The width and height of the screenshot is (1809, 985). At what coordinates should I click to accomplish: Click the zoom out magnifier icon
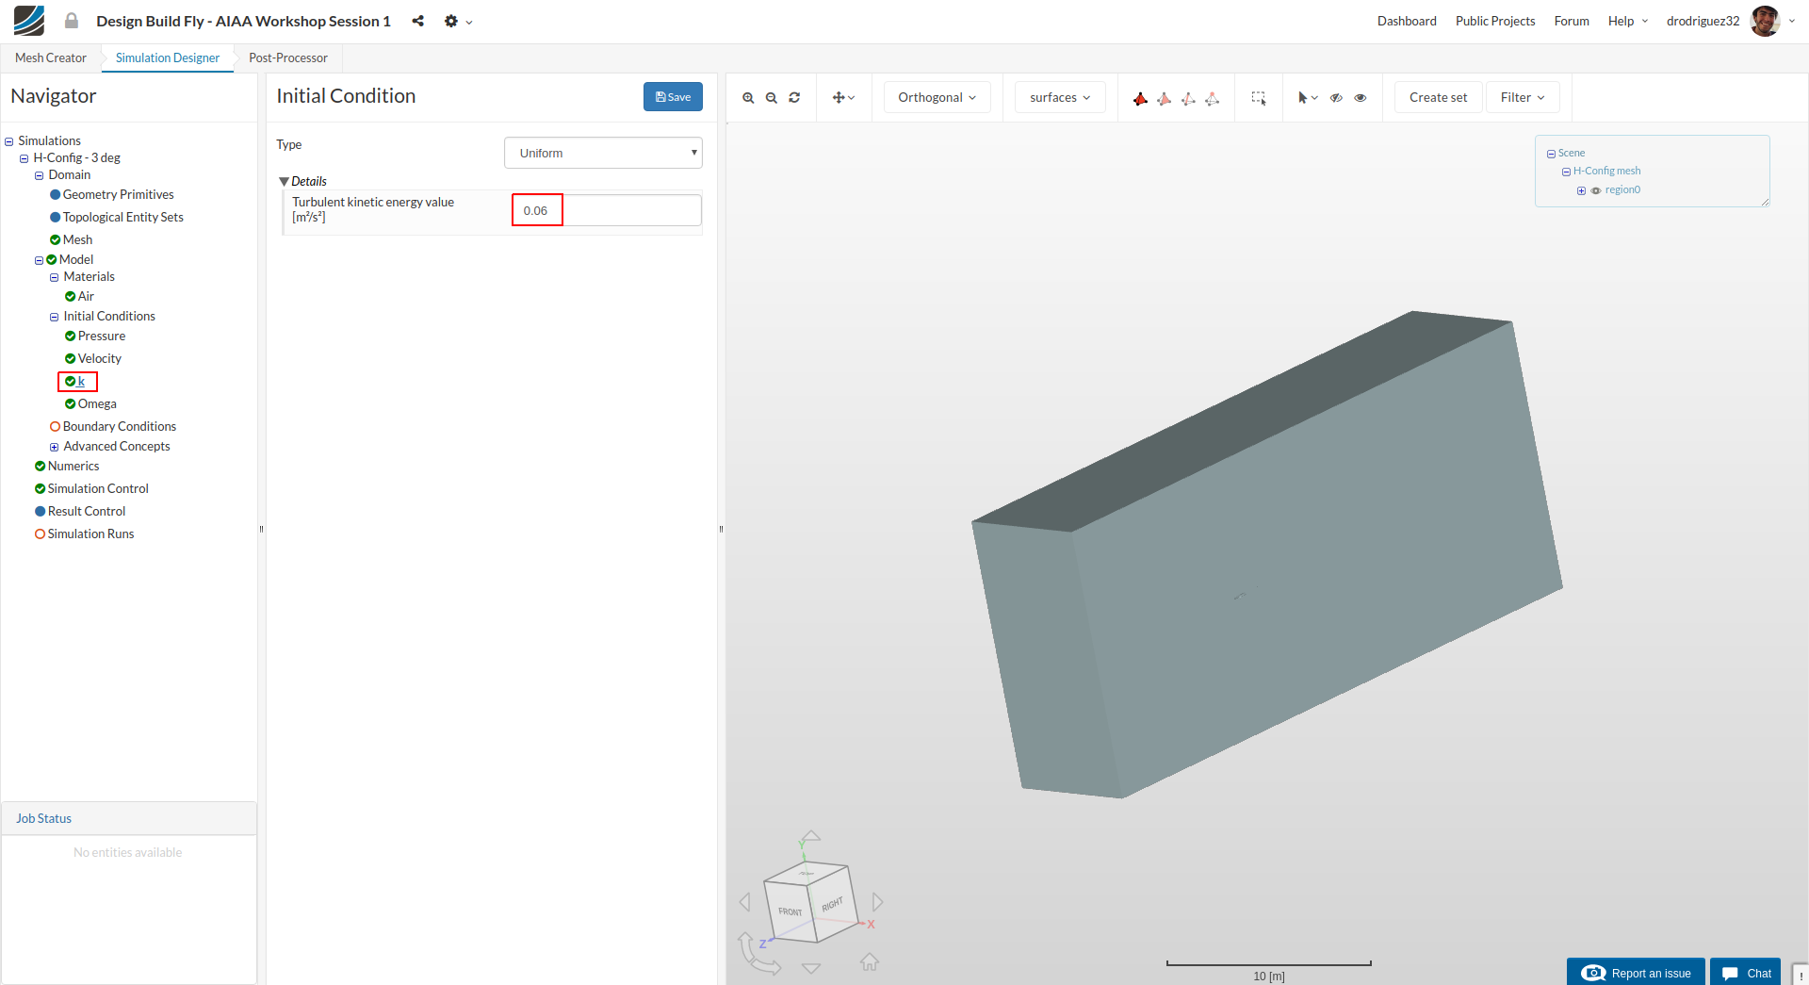tap(772, 98)
